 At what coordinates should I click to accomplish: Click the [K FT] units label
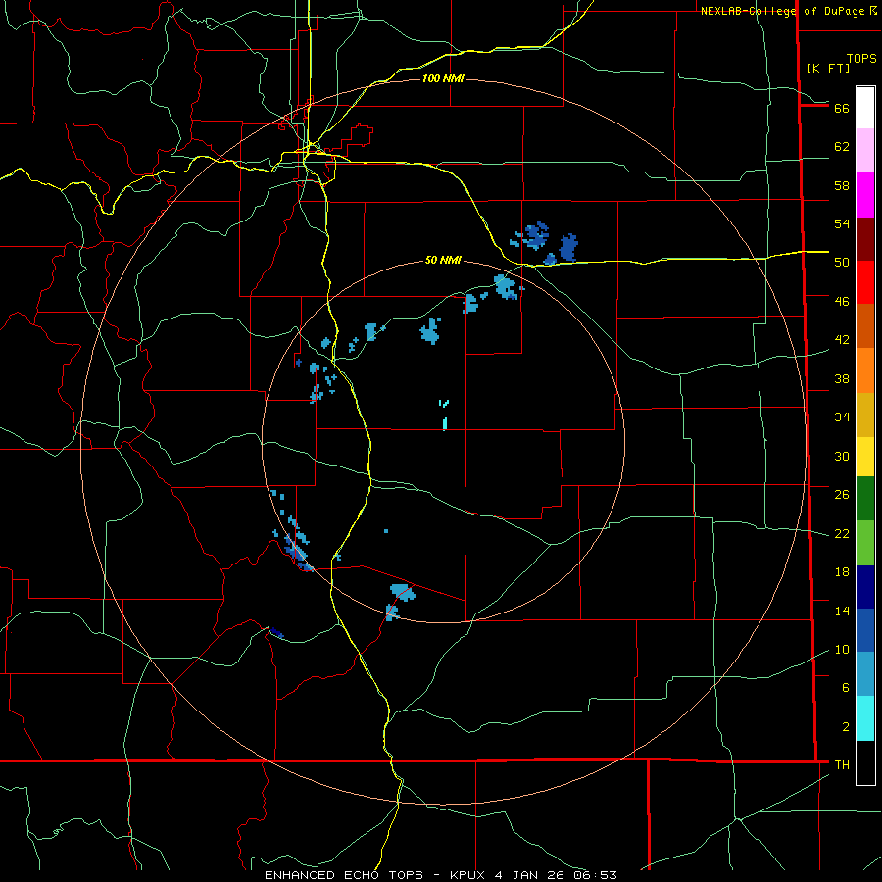[x=828, y=68]
